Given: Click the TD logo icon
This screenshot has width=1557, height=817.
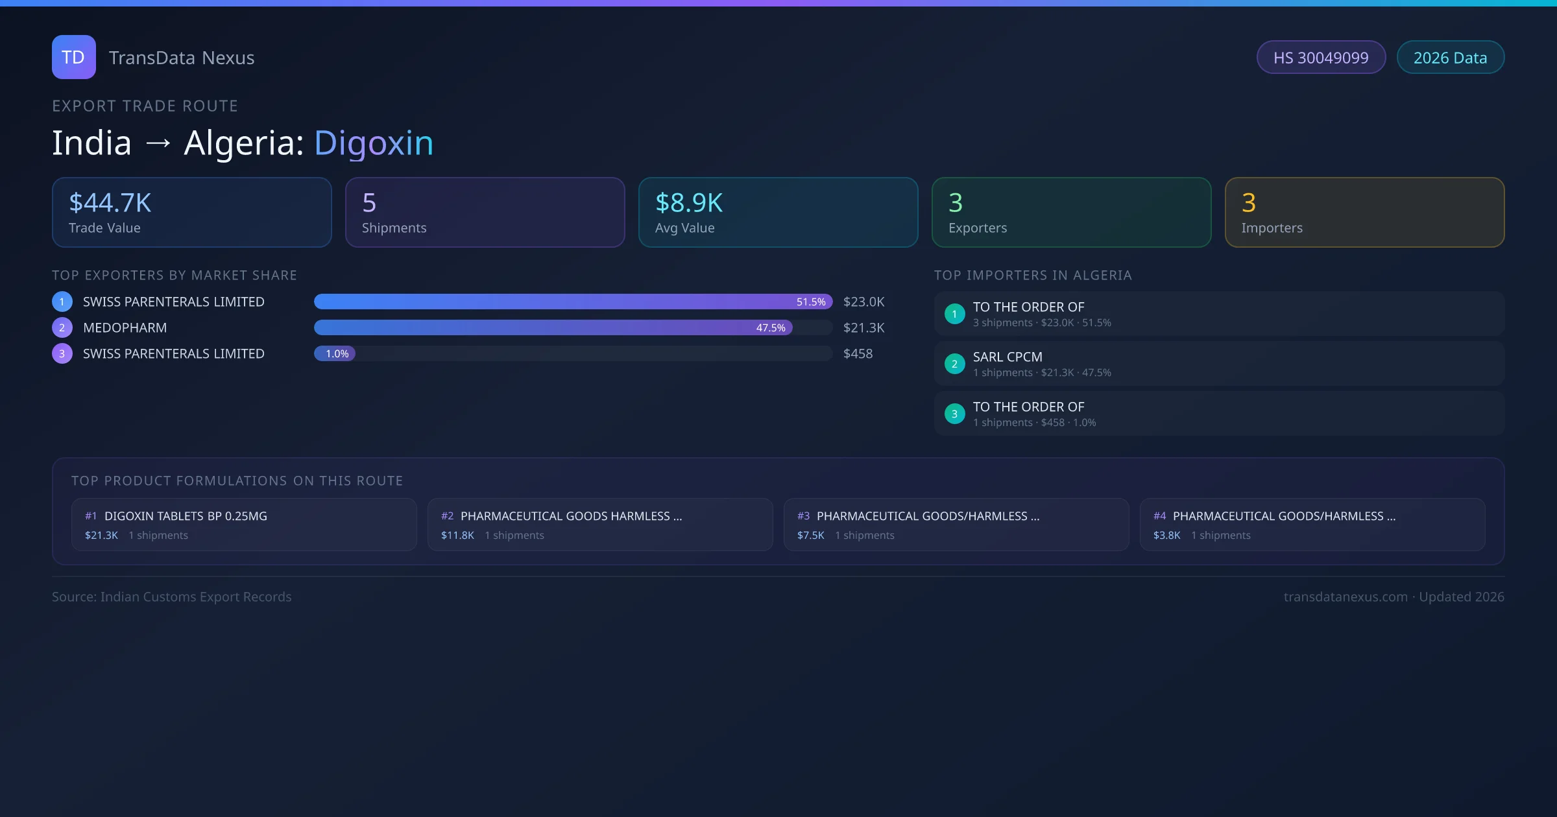Looking at the screenshot, I should tap(73, 57).
